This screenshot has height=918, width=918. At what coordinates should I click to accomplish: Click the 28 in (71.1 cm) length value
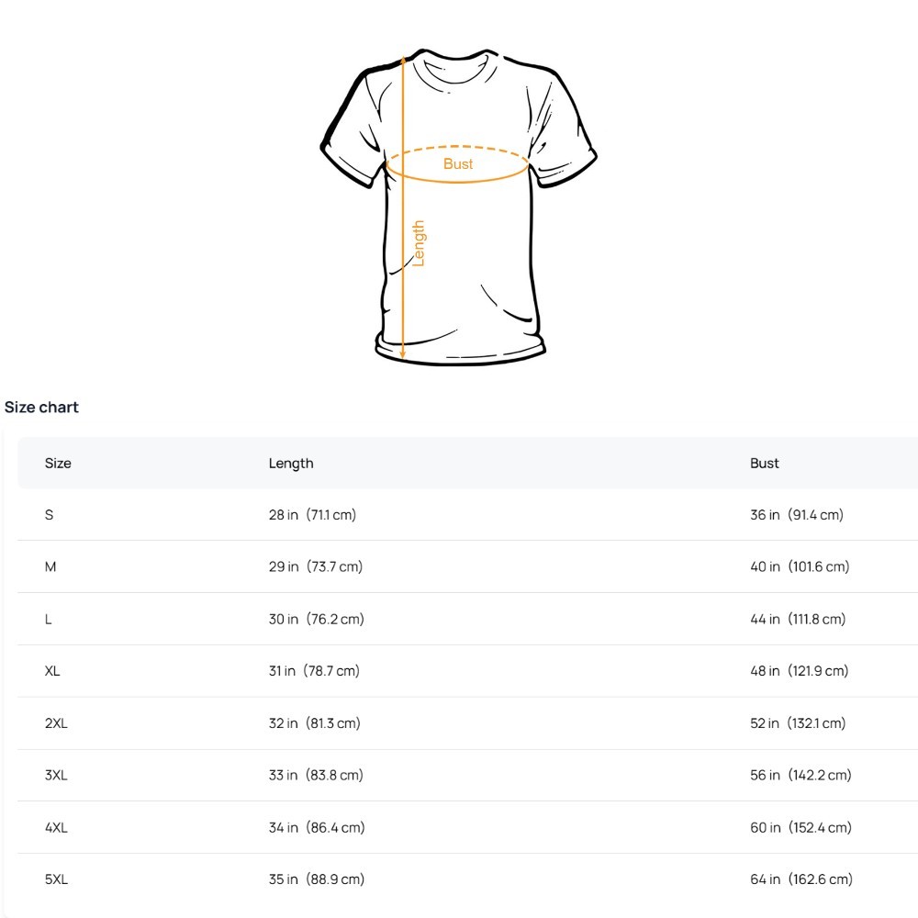tap(312, 515)
